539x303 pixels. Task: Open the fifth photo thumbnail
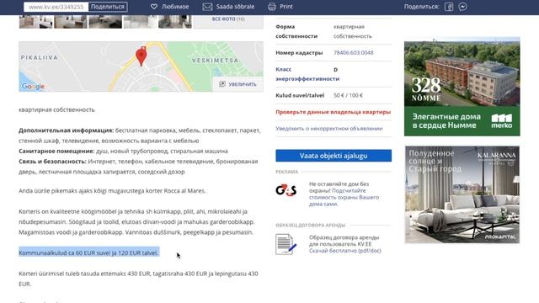[x=175, y=21]
